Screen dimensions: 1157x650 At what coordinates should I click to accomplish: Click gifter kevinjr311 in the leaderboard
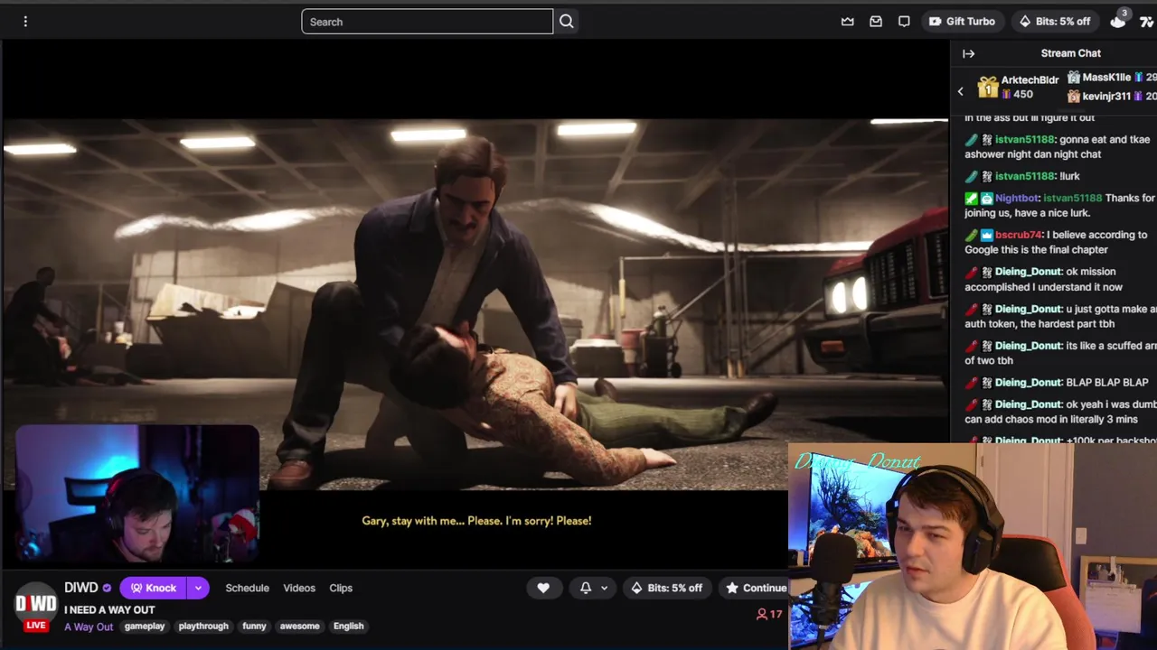(x=1106, y=96)
